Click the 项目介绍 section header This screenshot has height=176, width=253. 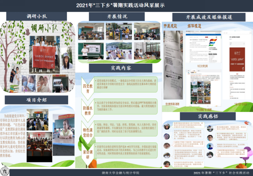coord(37,100)
